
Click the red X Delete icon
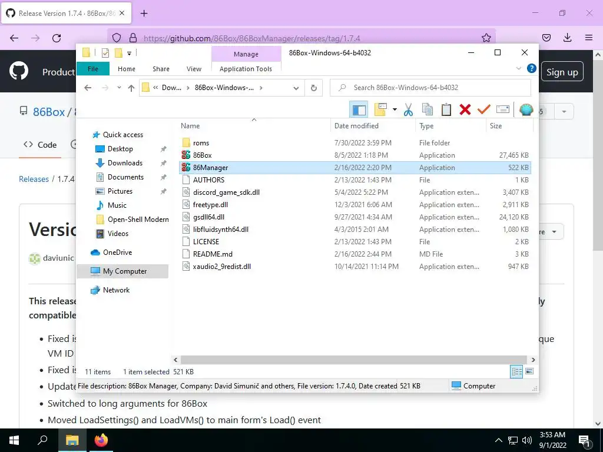tap(465, 110)
